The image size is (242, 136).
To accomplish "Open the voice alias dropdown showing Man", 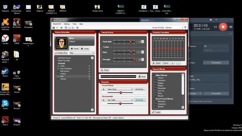I will (x=82, y=53).
